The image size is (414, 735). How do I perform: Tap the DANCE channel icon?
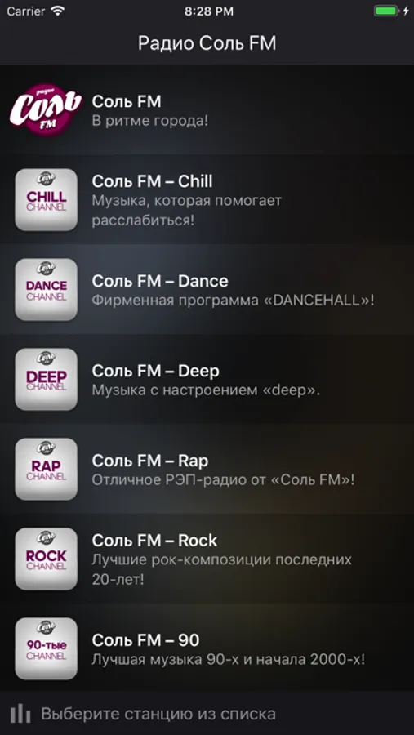pyautogui.click(x=46, y=290)
